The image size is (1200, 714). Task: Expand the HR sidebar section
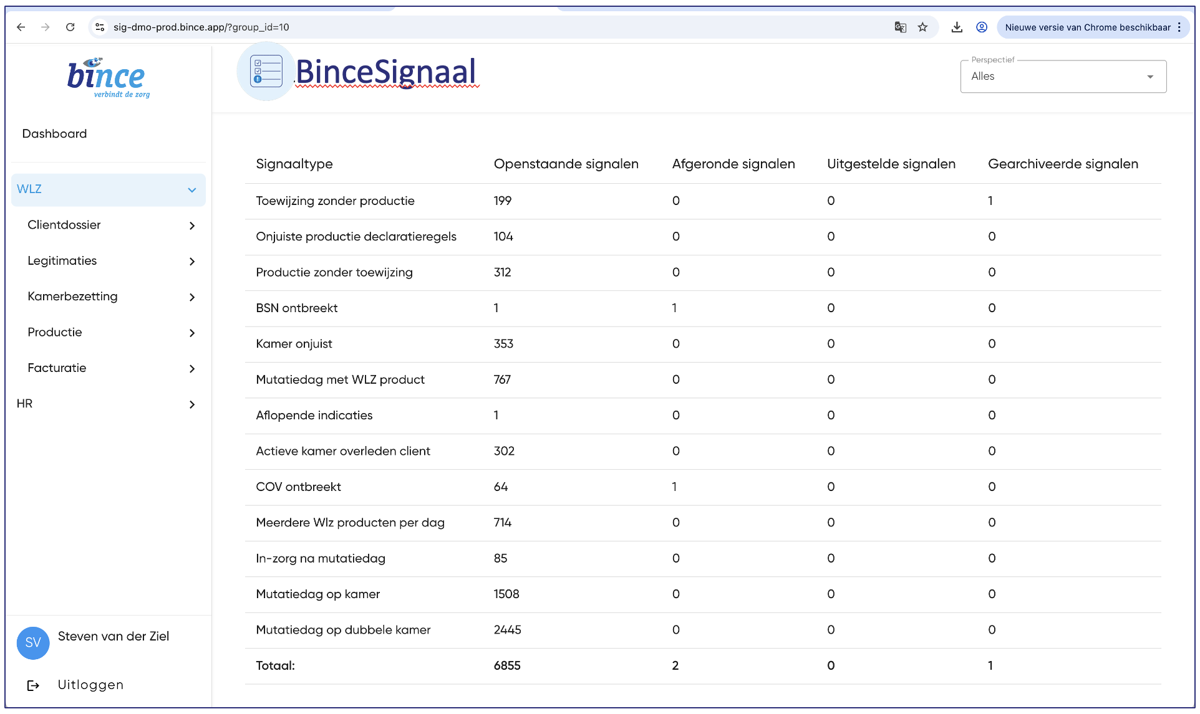(x=191, y=404)
